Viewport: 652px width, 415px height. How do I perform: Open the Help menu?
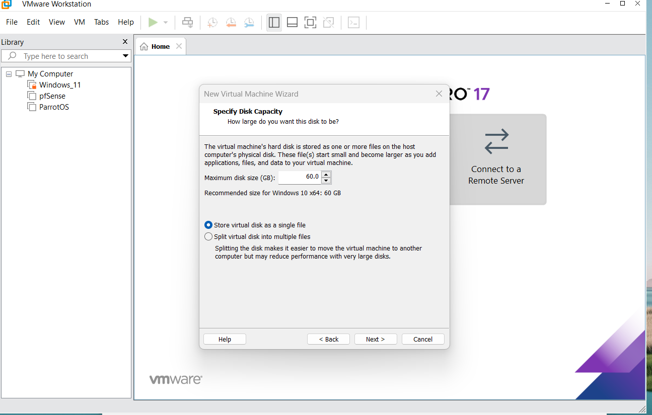pos(126,22)
